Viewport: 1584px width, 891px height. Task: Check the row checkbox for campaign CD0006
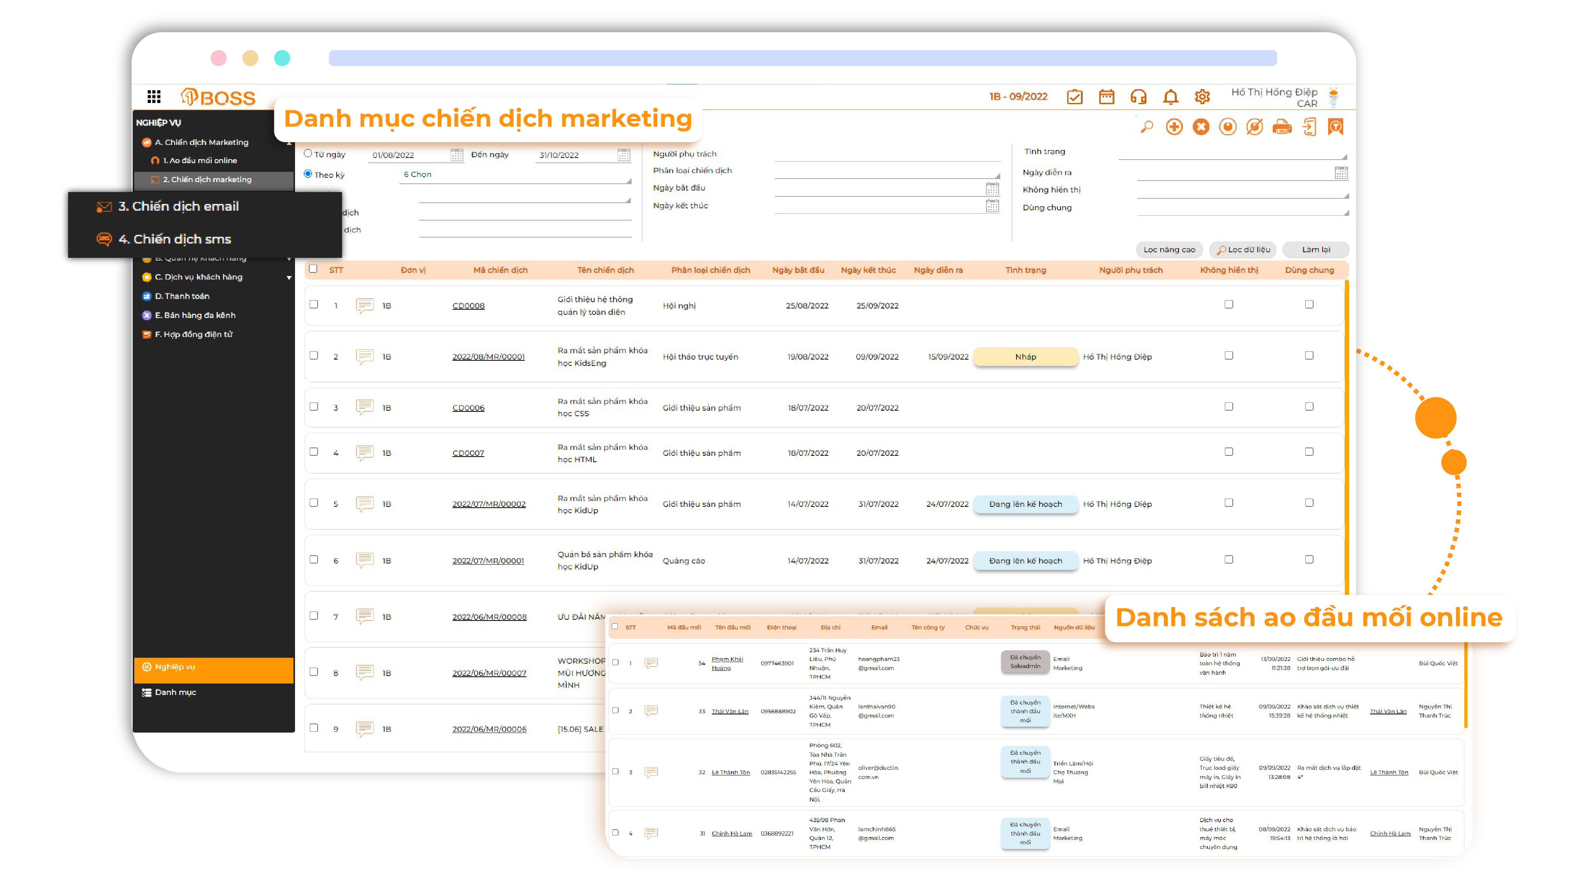coord(314,407)
